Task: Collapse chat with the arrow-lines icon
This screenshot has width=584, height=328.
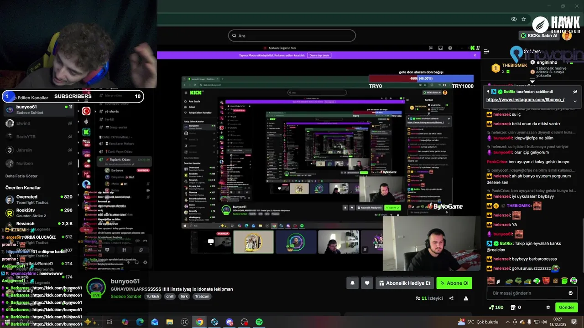Action: [x=486, y=51]
